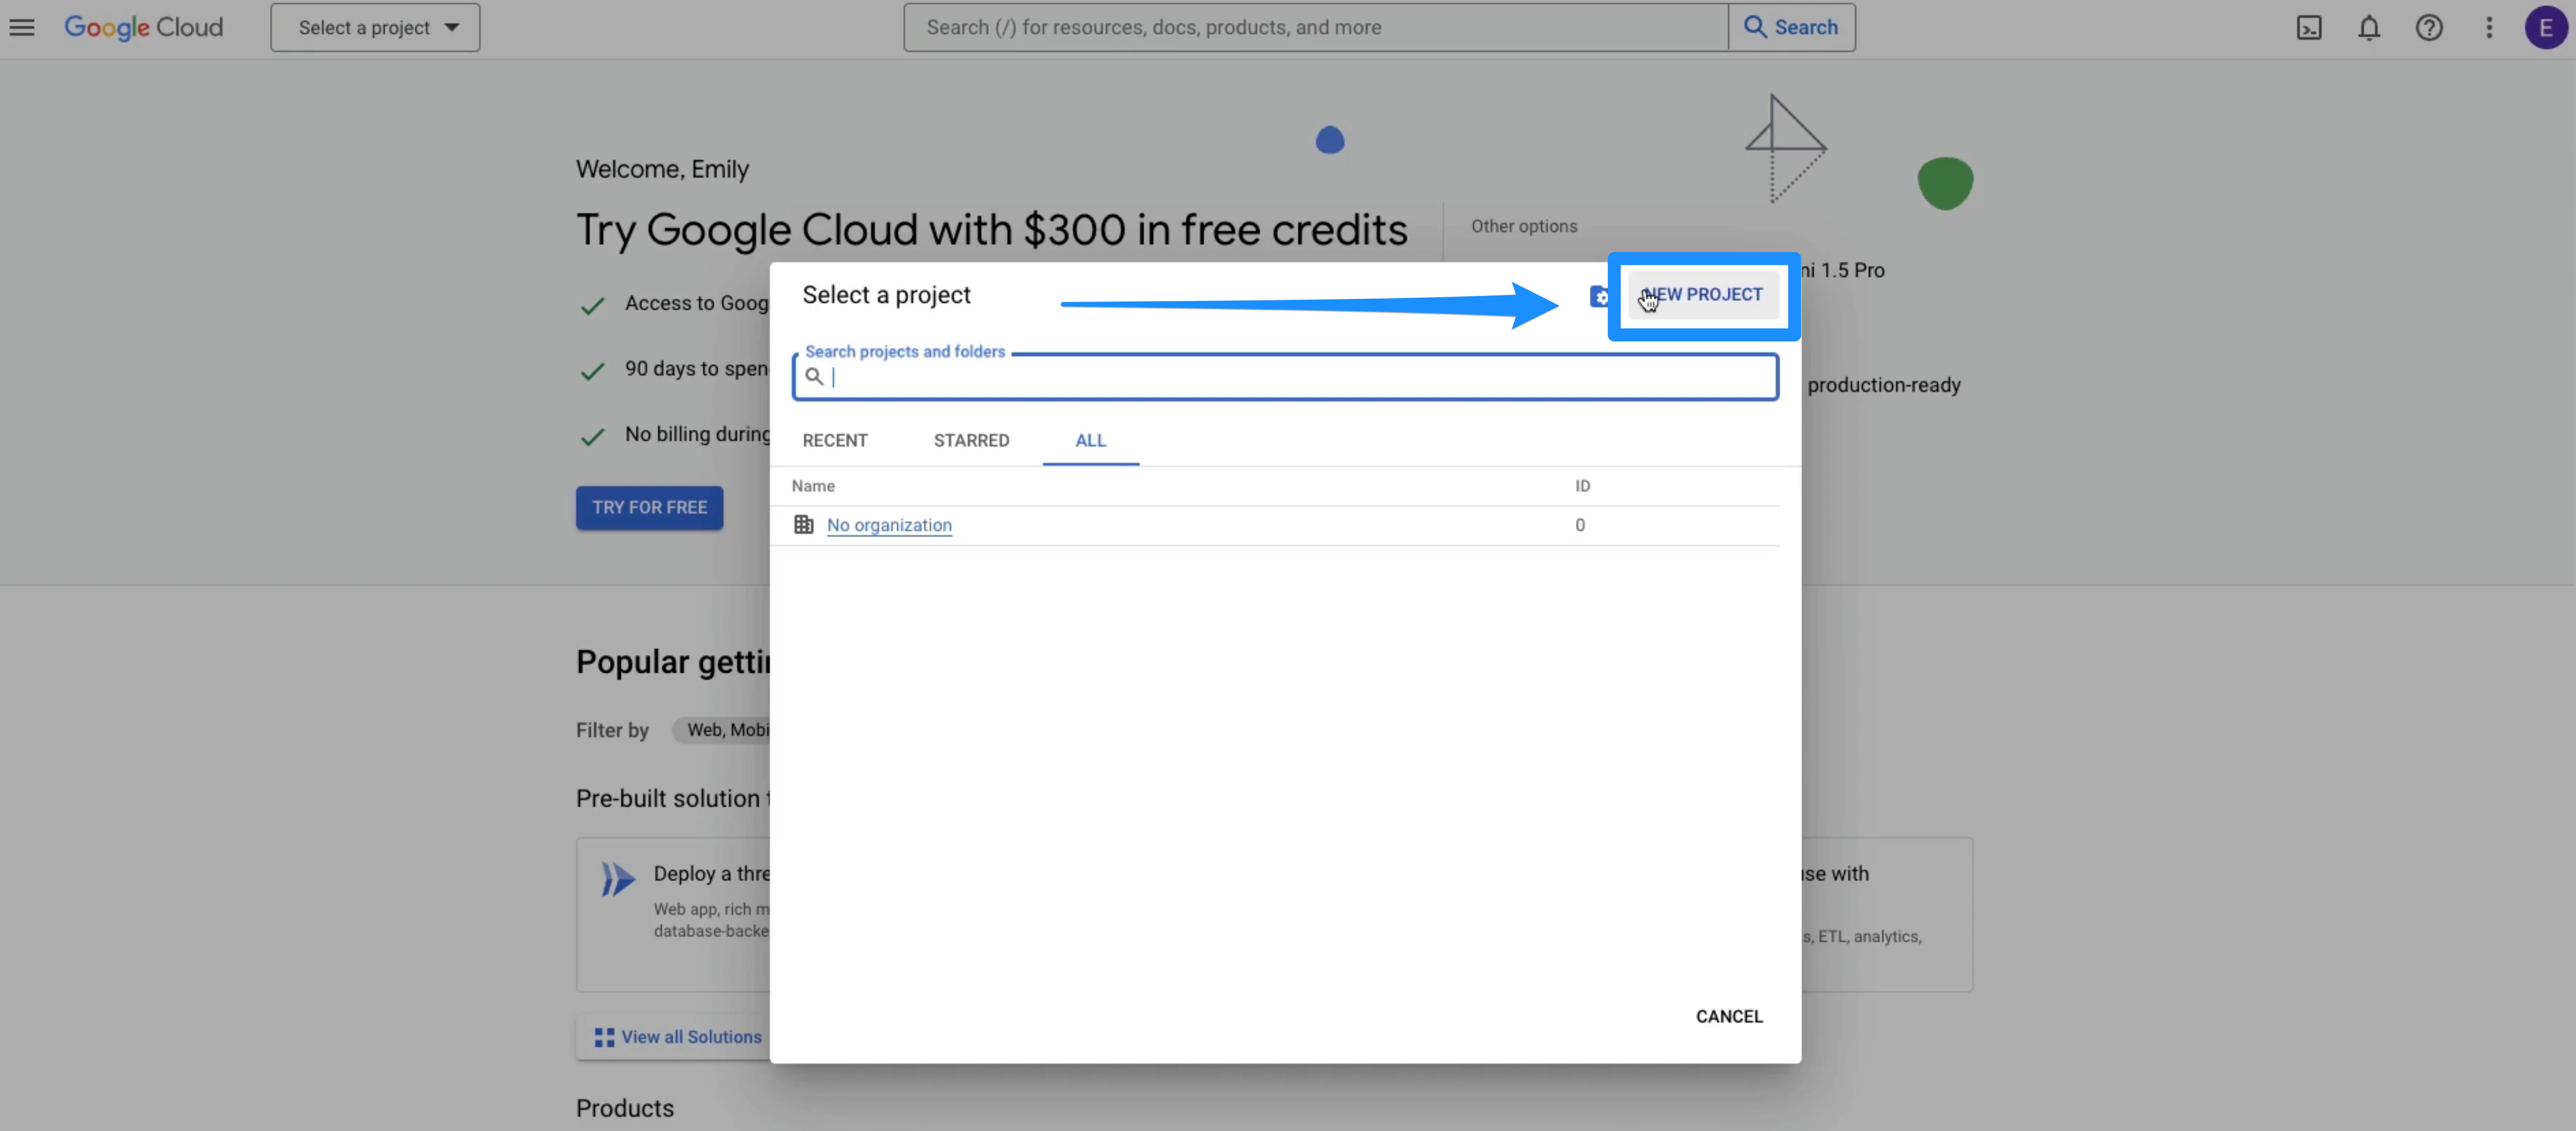Open Cloud Shell terminal

2309,27
